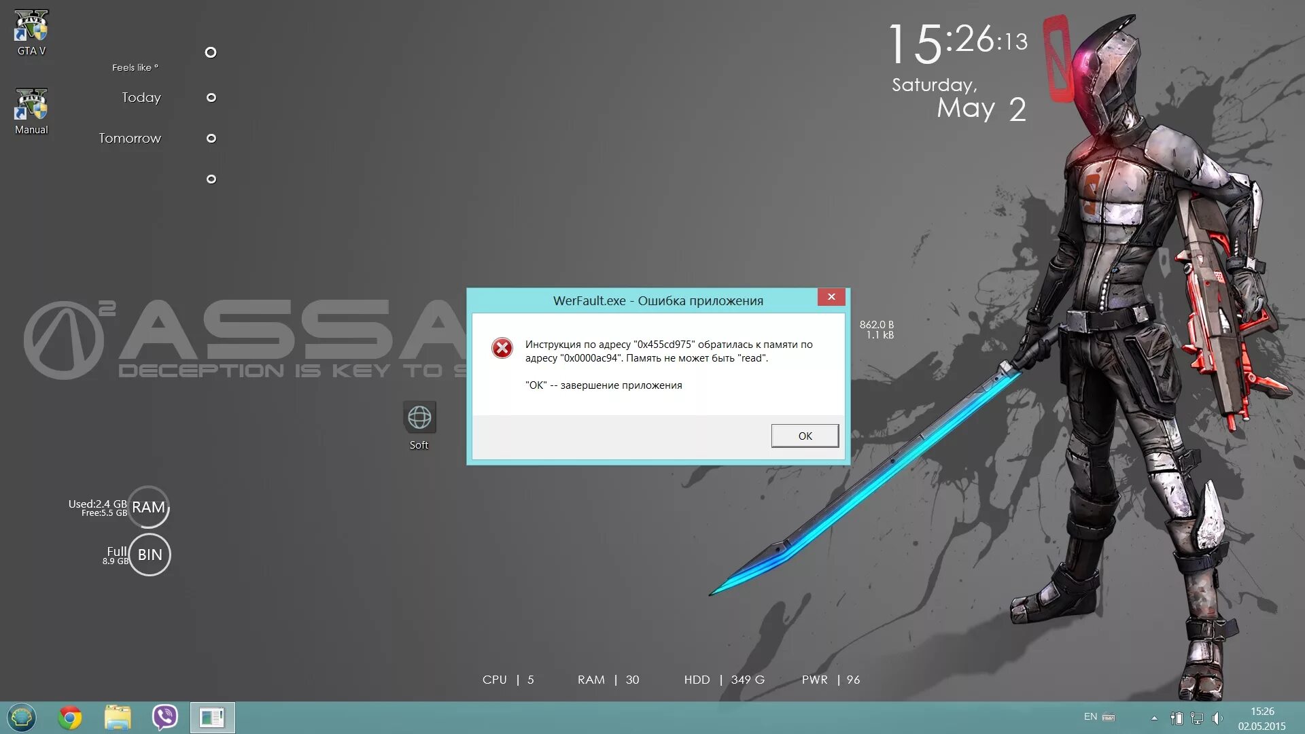Click the Tomorrow weather label
Viewport: 1305px width, 734px height.
(x=130, y=139)
